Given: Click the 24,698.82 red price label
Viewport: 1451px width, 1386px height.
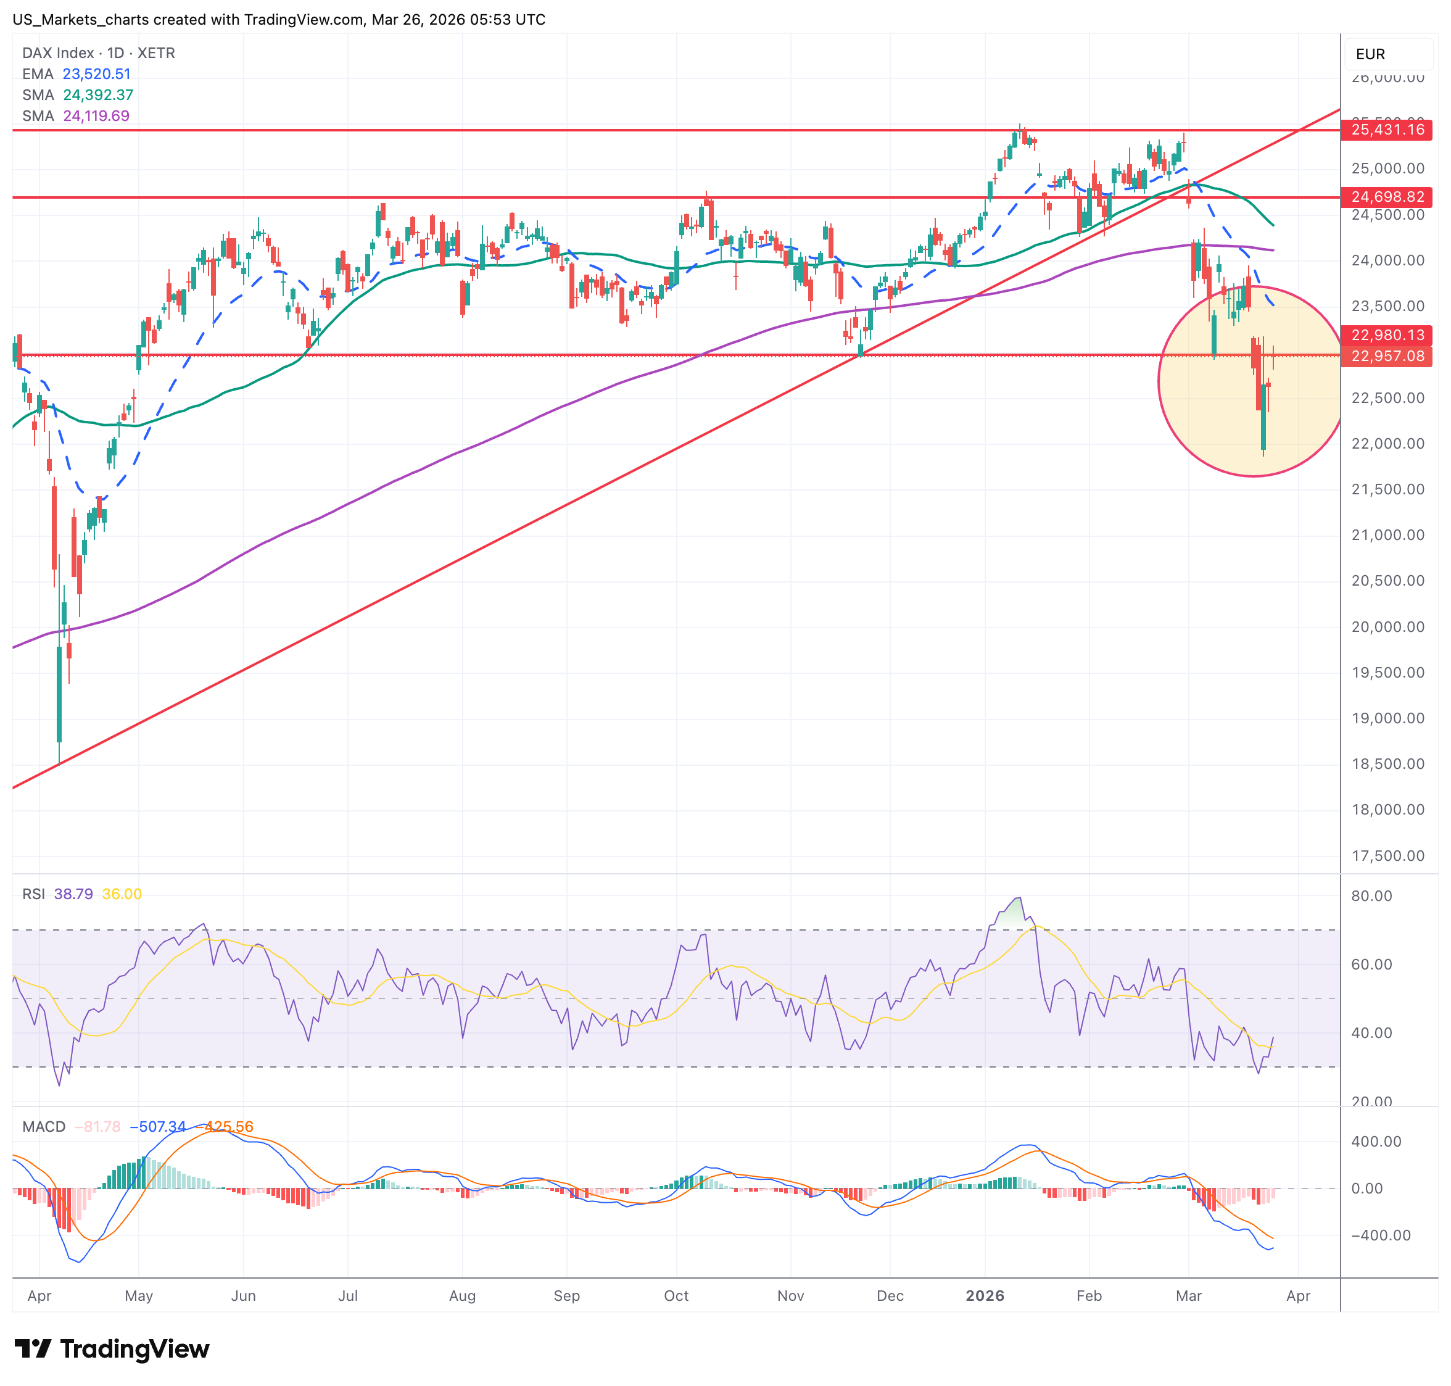Looking at the screenshot, I should (x=1386, y=197).
